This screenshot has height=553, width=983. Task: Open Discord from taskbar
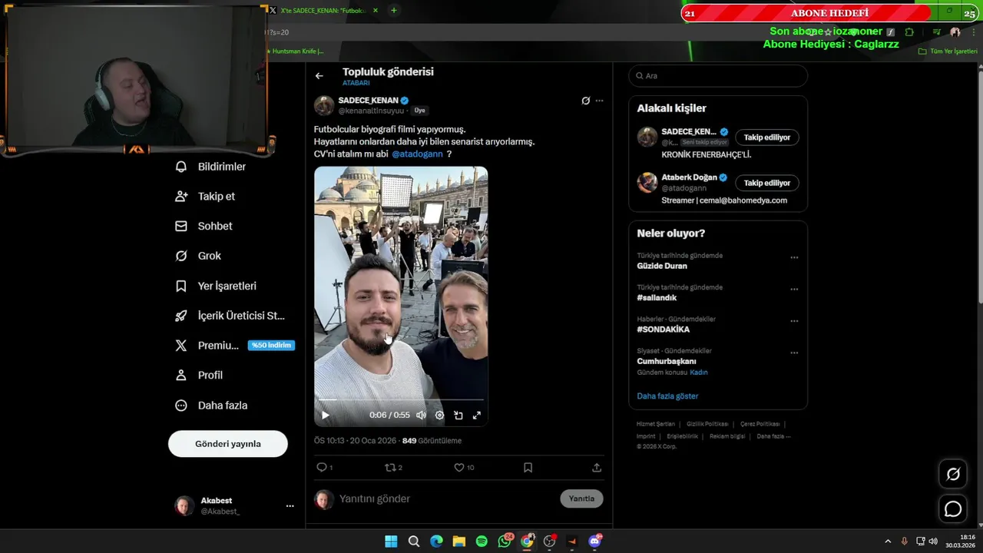[x=594, y=541]
